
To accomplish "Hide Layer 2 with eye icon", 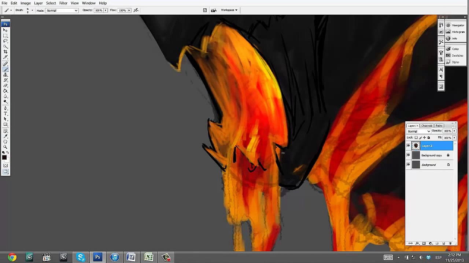I will (408, 146).
